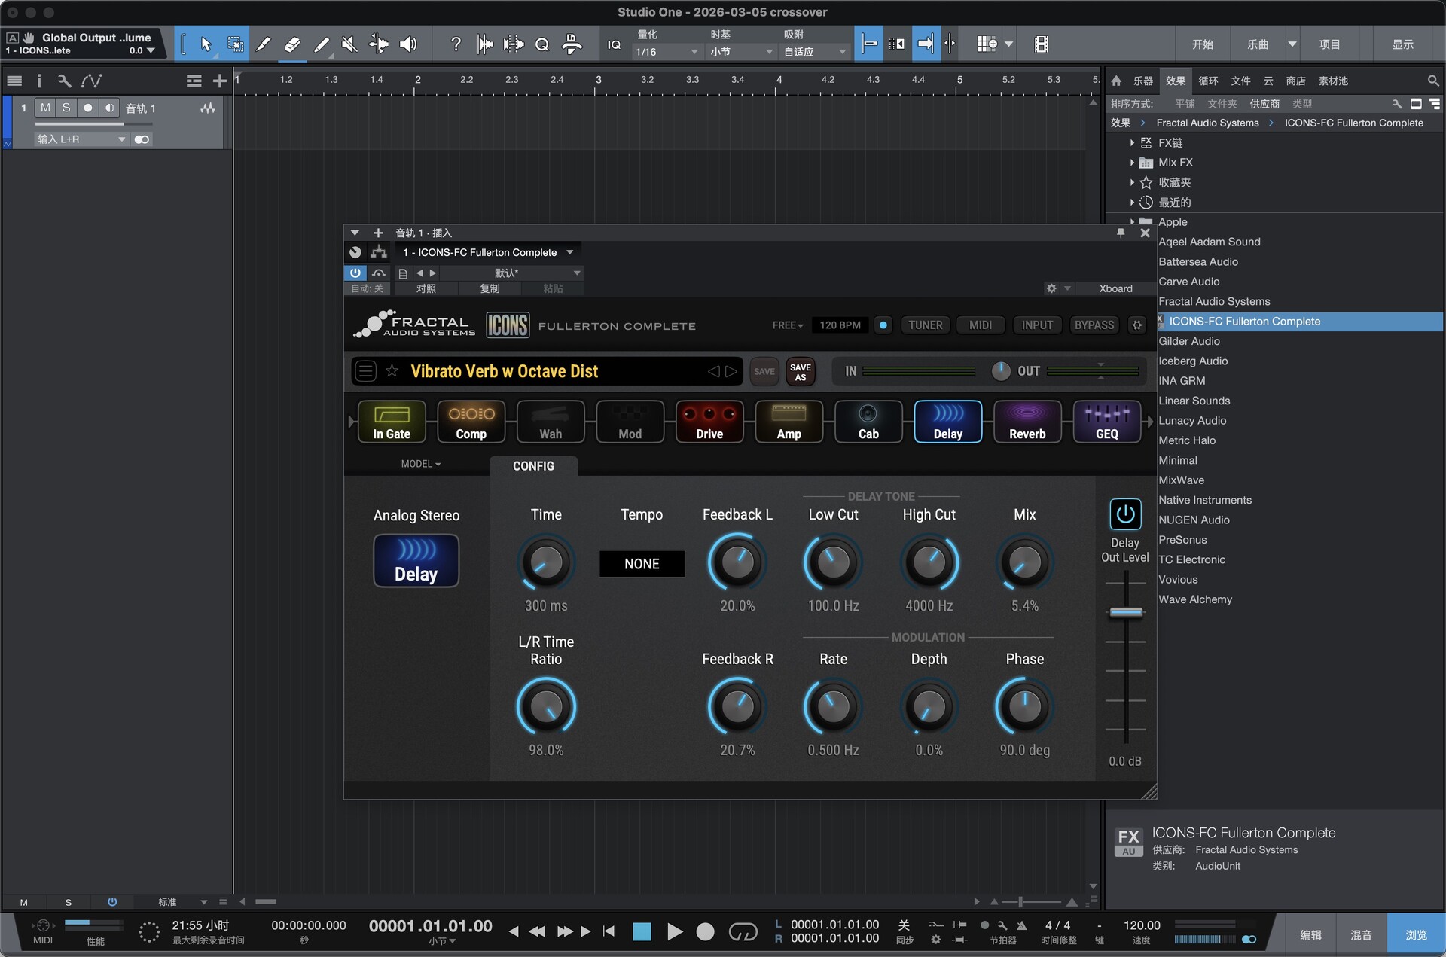Open the MODEL dropdown

pyautogui.click(x=420, y=464)
